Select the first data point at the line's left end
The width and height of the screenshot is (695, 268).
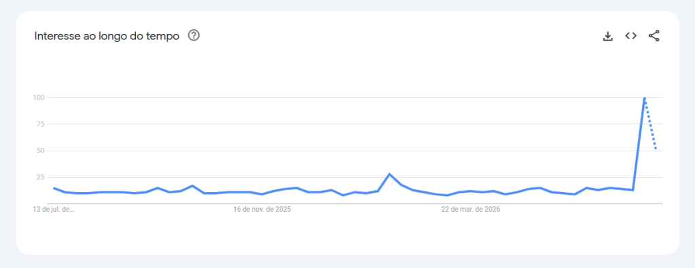54,188
